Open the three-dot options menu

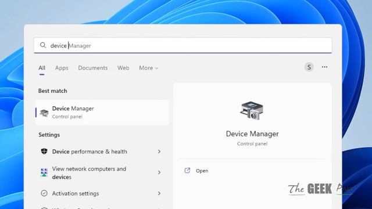click(324, 67)
